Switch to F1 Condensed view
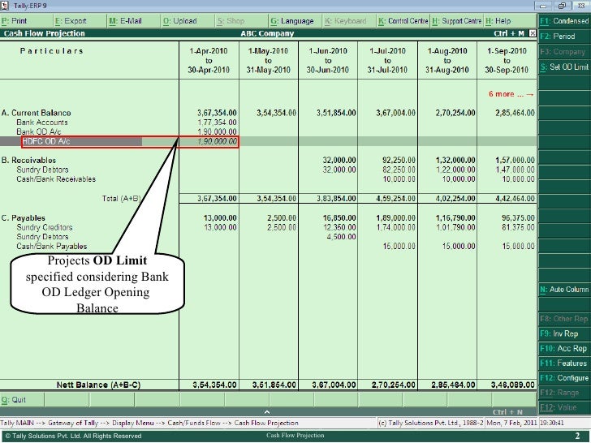The height and width of the screenshot is (443, 591). click(x=564, y=21)
